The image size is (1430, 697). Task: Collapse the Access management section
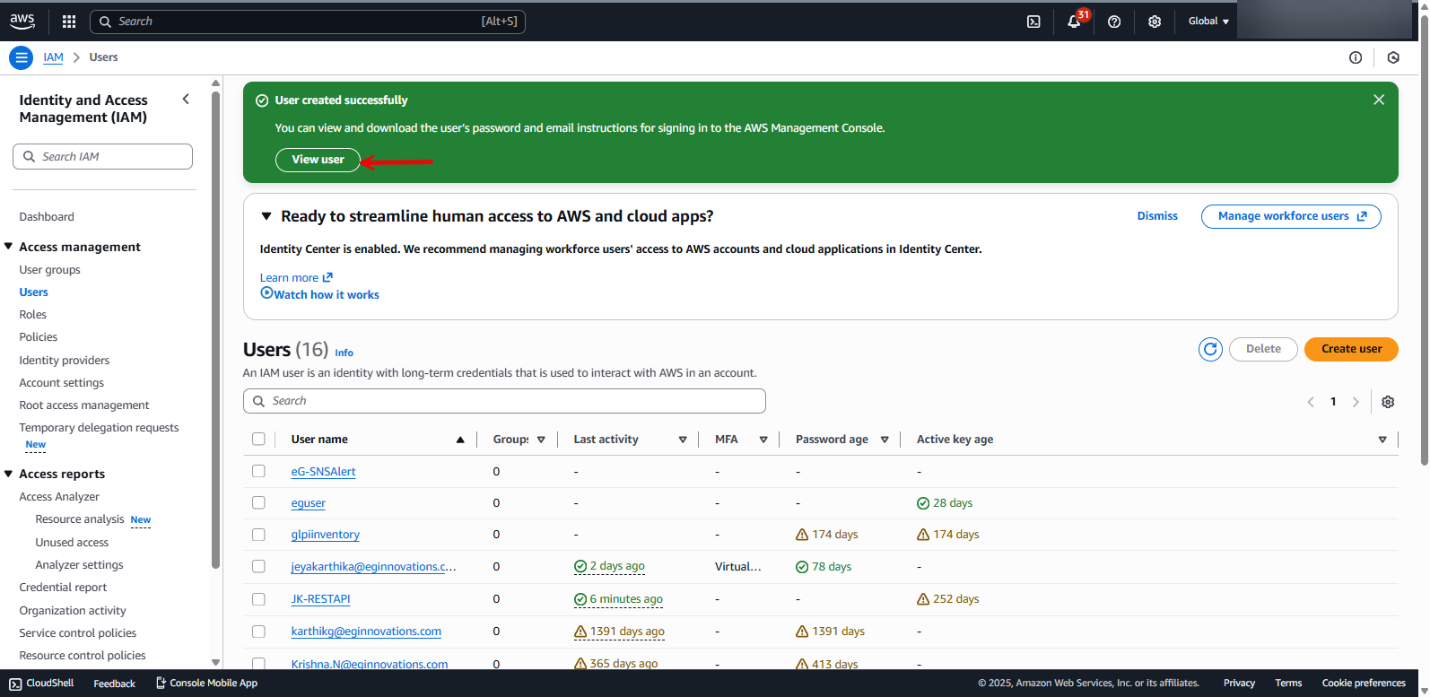9,247
